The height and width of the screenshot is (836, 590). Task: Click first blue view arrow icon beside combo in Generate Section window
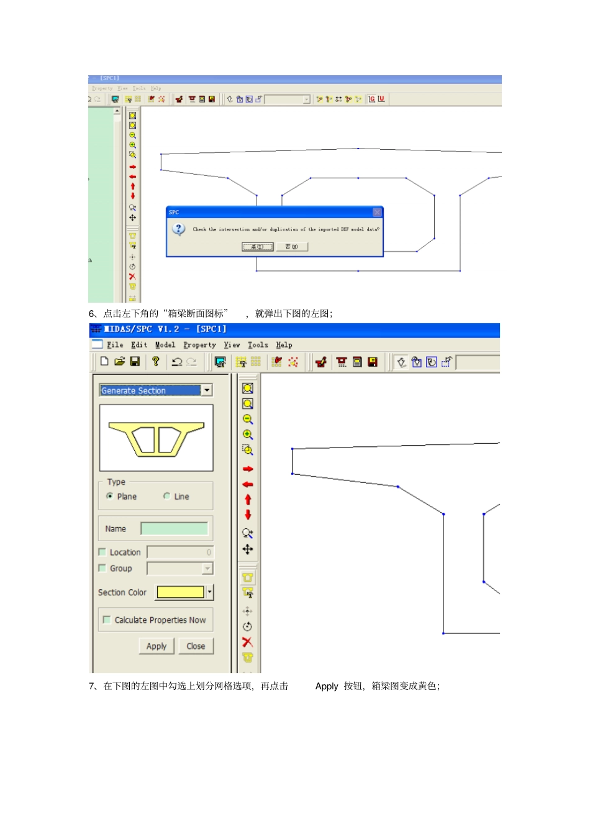pyautogui.click(x=401, y=362)
